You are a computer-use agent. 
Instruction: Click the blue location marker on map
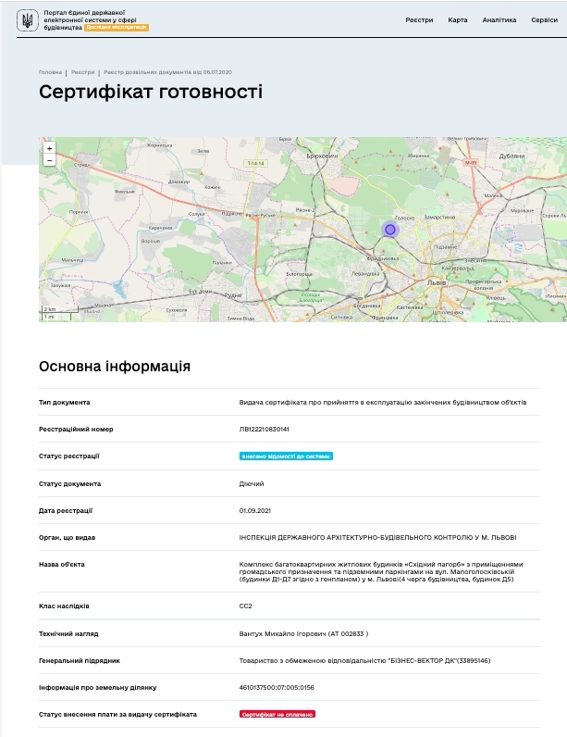(x=390, y=230)
